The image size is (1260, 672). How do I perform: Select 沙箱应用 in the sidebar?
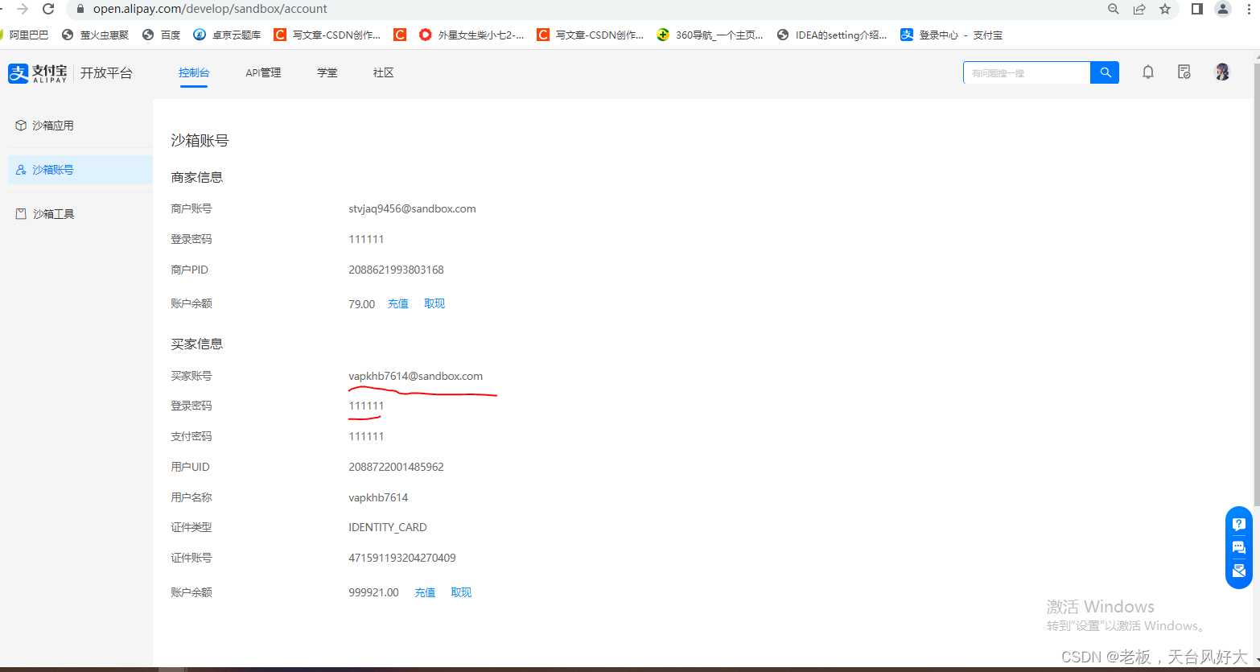[x=80, y=126]
